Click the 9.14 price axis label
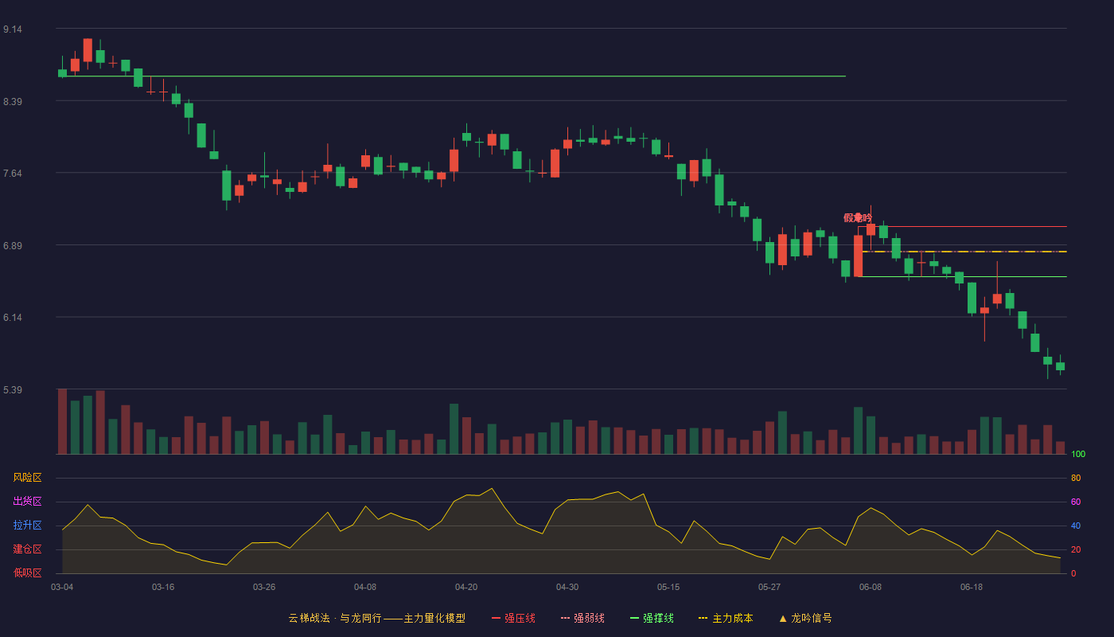1114x637 pixels. (13, 29)
